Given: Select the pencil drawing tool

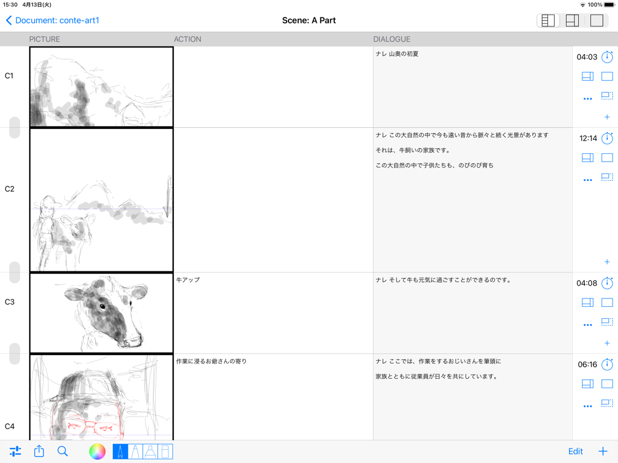Looking at the screenshot, I should click(x=120, y=451).
